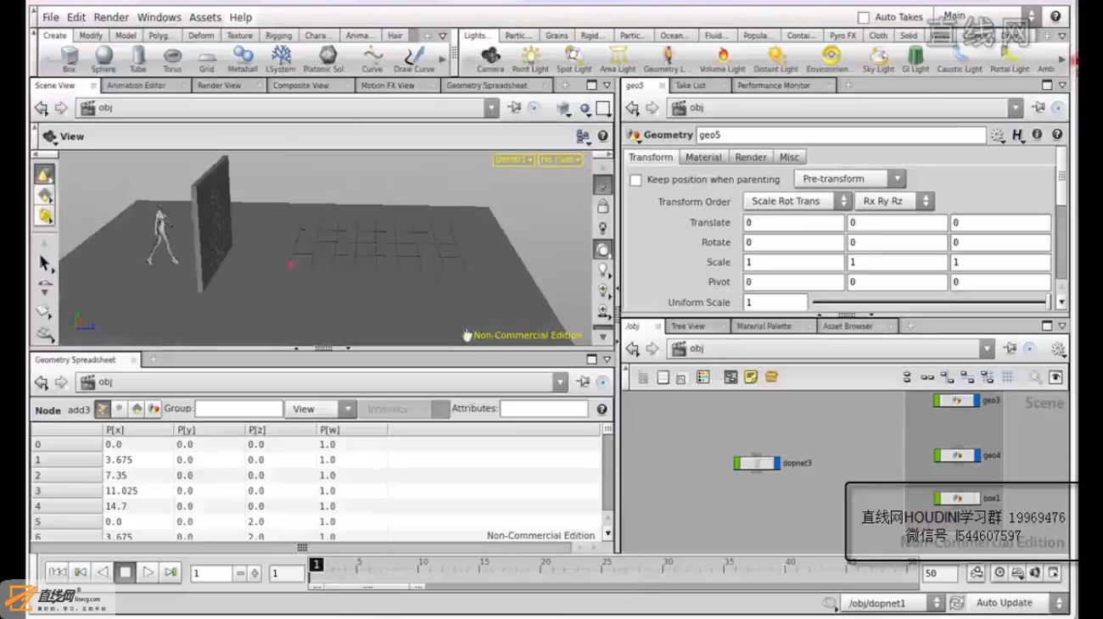Viewport: 1103px width, 619px height.
Task: Open the Pre-transform dropdown
Action: [850, 179]
